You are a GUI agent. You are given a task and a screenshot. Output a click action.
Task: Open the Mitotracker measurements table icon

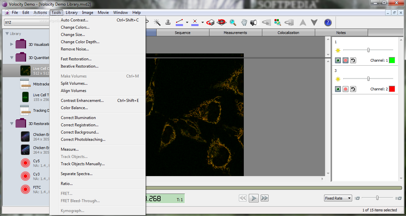25,84
